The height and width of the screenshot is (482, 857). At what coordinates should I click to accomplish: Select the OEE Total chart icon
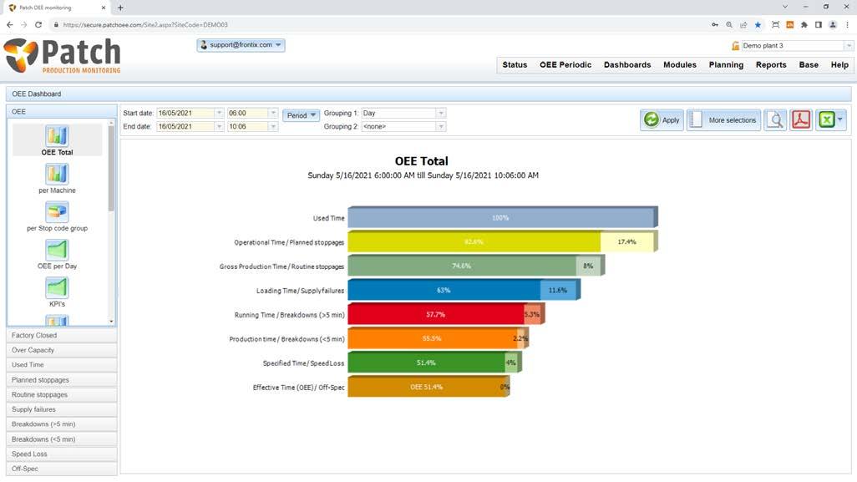coord(57,136)
